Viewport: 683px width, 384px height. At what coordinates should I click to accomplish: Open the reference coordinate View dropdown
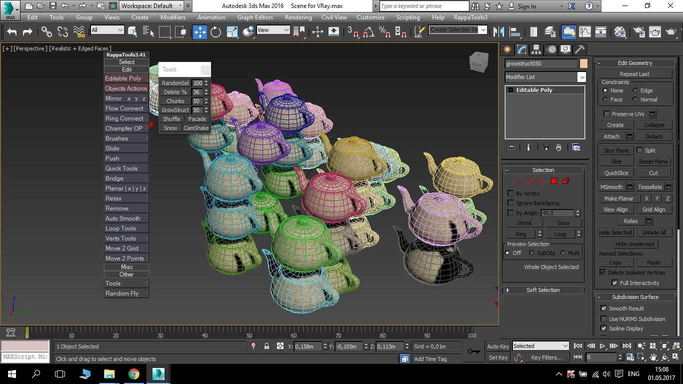point(273,30)
